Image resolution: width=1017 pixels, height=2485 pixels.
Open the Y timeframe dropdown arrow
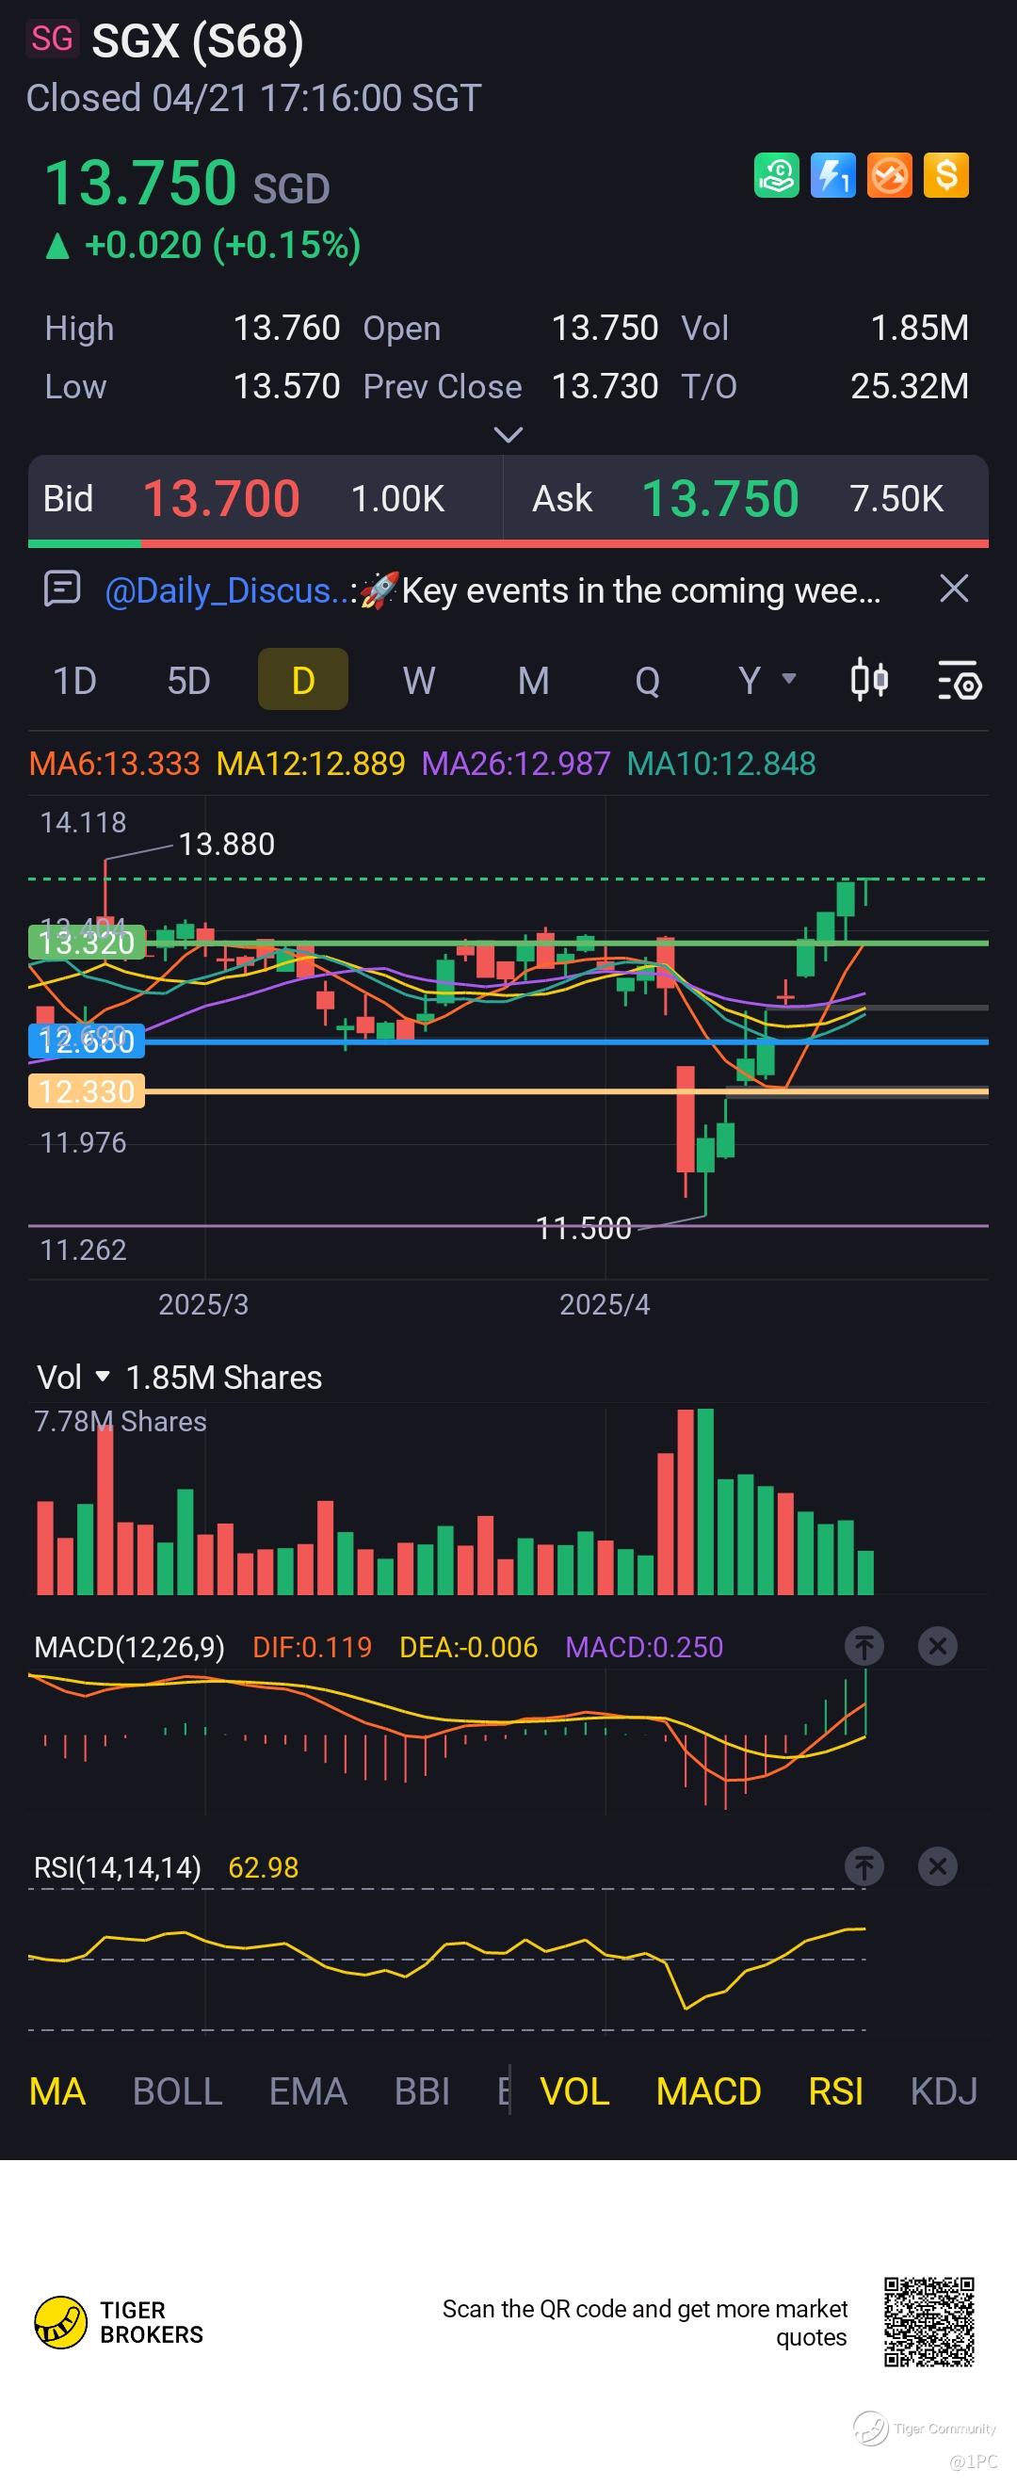(788, 679)
